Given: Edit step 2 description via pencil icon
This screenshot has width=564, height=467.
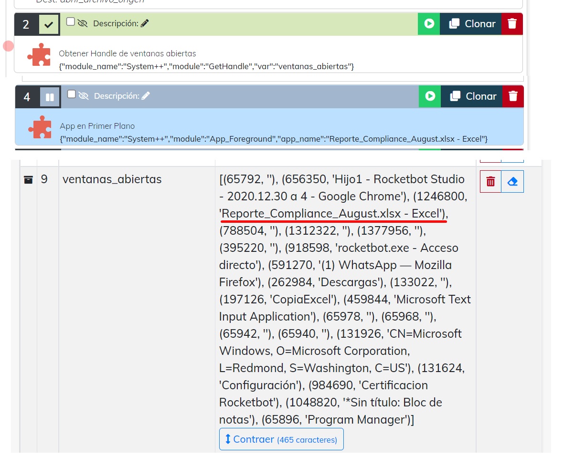Looking at the screenshot, I should (x=145, y=23).
